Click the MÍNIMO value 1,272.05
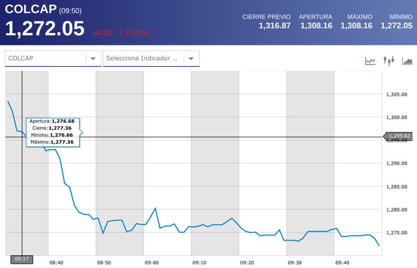This screenshot has width=417, height=268. [396, 26]
